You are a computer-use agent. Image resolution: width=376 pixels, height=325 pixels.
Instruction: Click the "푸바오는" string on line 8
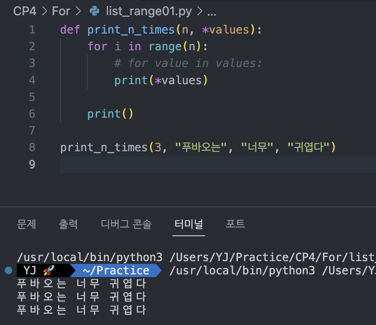click(x=201, y=147)
